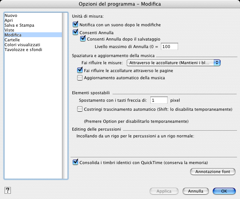Click the Annulla button at bottom

point(196,191)
